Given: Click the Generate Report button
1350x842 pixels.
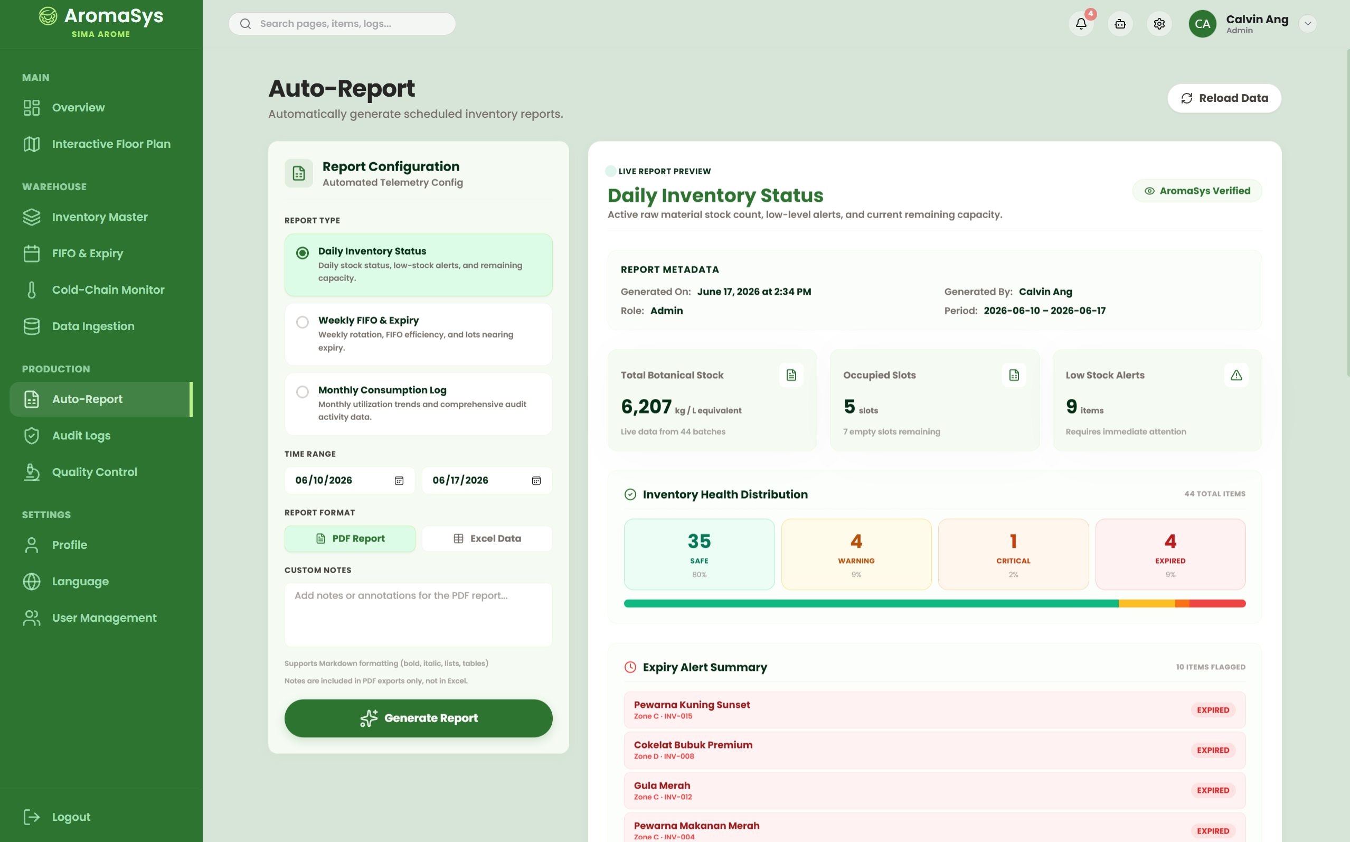Looking at the screenshot, I should (419, 718).
